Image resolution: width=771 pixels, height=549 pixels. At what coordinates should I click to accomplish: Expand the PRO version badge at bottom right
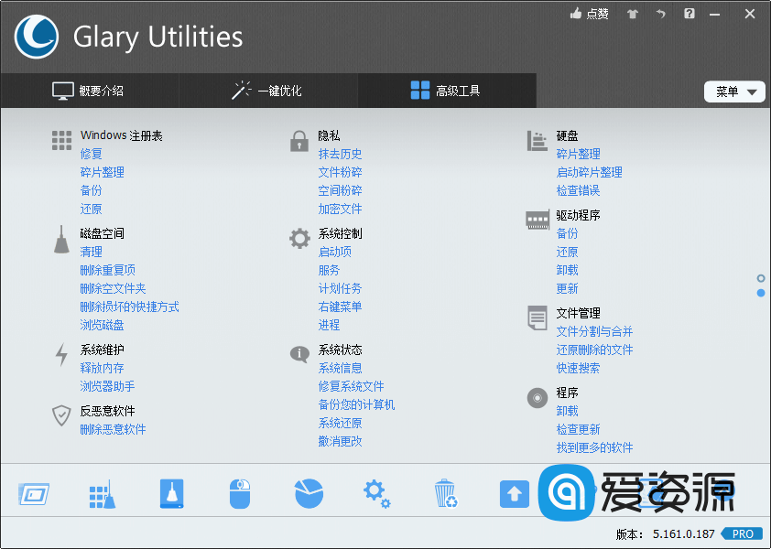click(743, 533)
